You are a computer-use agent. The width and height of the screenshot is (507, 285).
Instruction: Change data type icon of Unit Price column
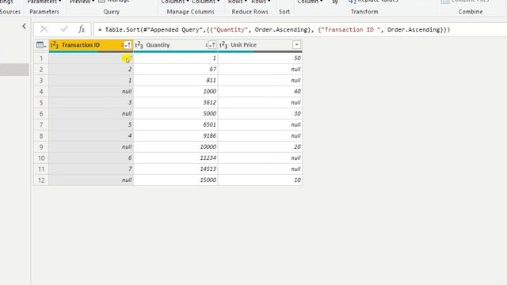223,45
